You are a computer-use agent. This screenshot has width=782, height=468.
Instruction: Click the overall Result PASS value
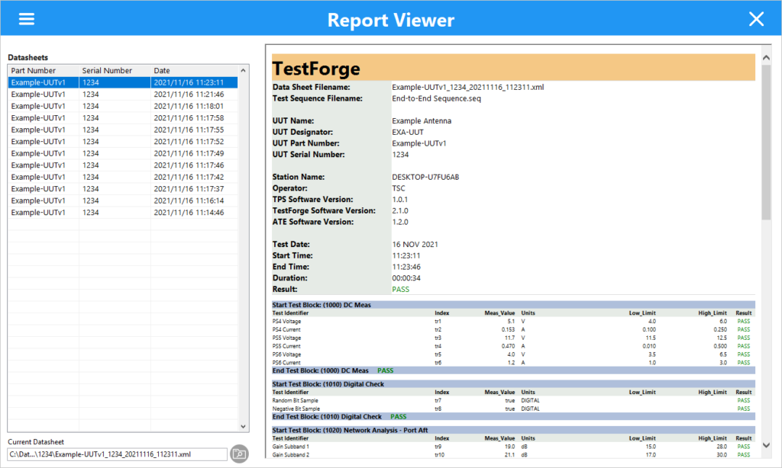pyautogui.click(x=400, y=290)
